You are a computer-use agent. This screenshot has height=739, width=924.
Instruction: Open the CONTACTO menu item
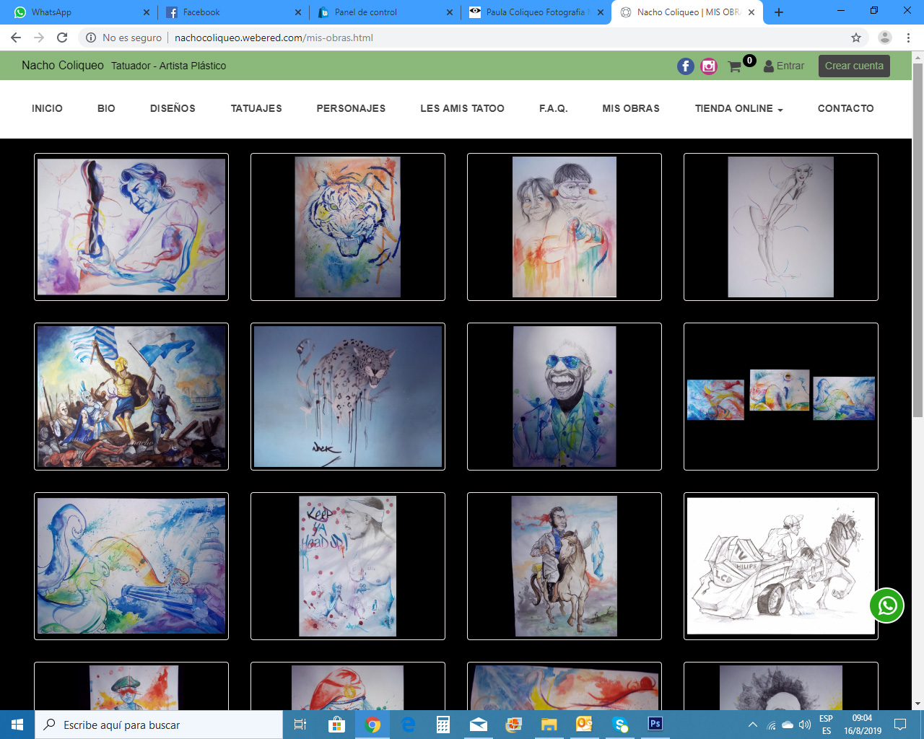(845, 108)
